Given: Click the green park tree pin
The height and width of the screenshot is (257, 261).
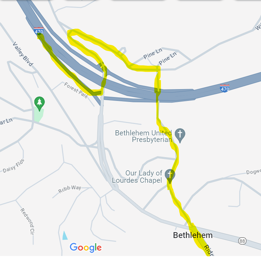Looking at the screenshot, I should tap(39, 104).
